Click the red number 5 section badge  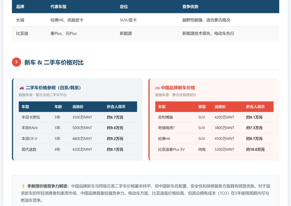coord(16,62)
